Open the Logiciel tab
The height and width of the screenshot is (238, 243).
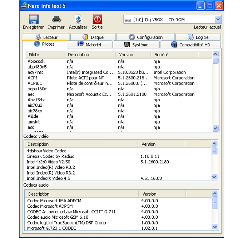pyautogui.click(x=198, y=37)
